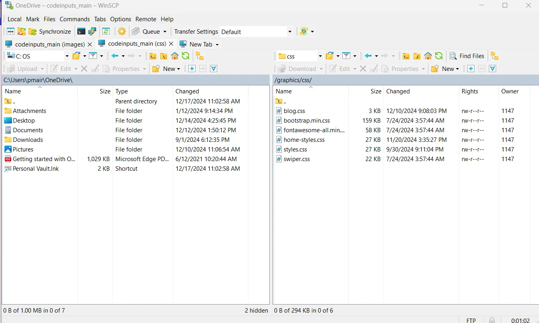This screenshot has width=539, height=323.
Task: Open terminal console icon
Action: point(81,31)
